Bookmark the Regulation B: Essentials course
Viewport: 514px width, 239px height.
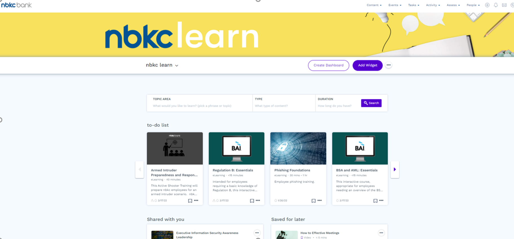(x=252, y=201)
